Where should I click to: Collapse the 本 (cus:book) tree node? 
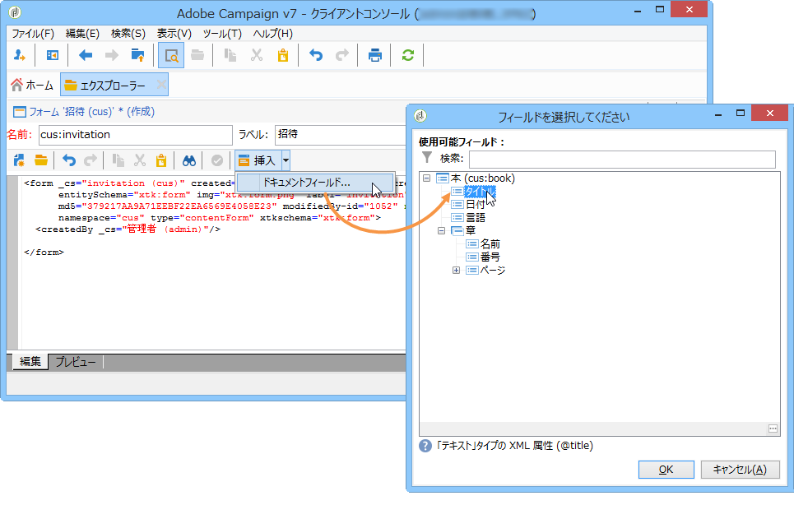427,178
